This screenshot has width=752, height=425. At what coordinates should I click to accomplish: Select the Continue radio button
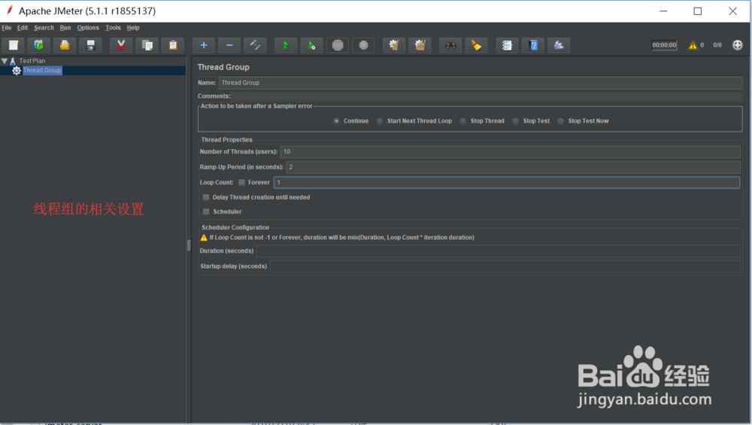click(337, 121)
